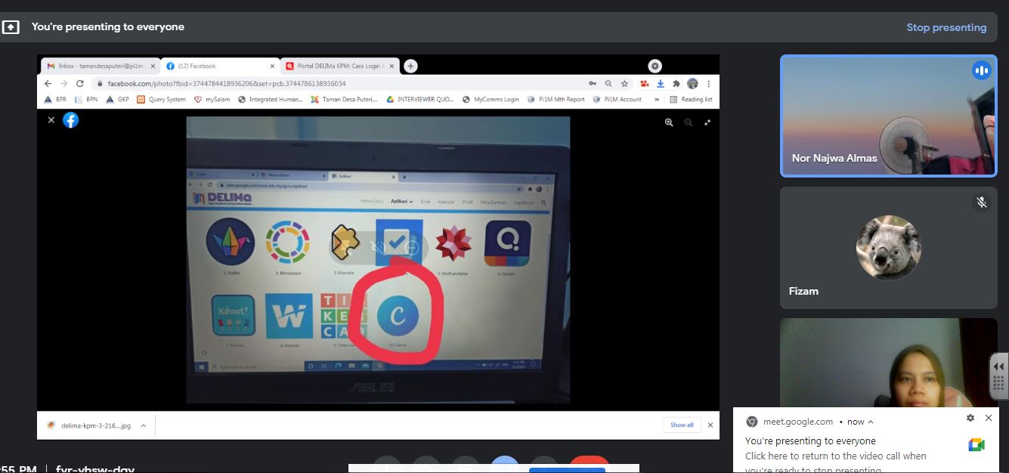Go forward in the shared browser
Screen dimensions: 1009x473
tap(63, 84)
